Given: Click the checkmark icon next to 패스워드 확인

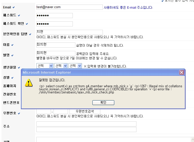Looking at the screenshot, I should point(27,24).
